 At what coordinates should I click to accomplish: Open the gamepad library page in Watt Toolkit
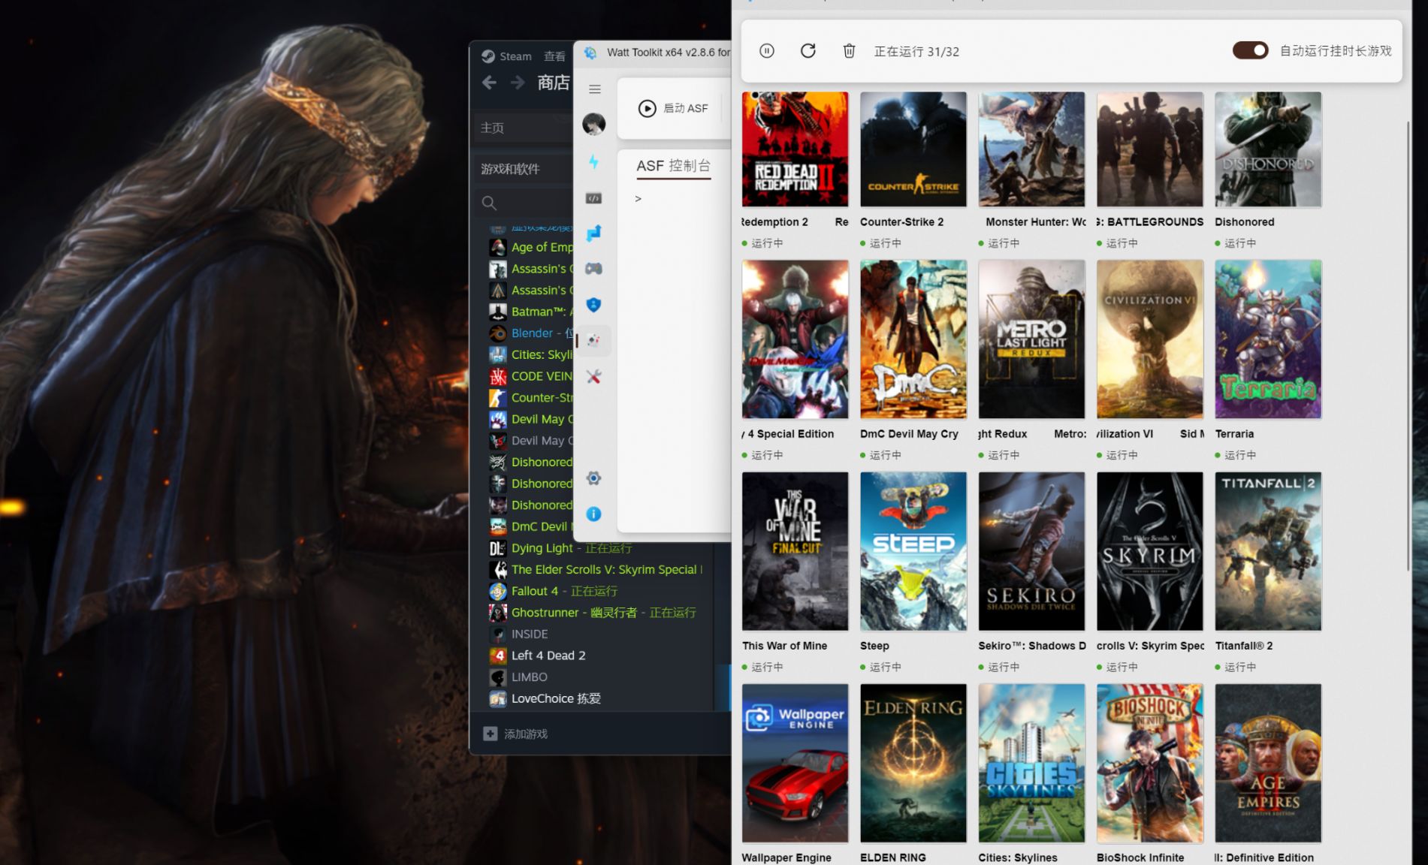tap(593, 269)
